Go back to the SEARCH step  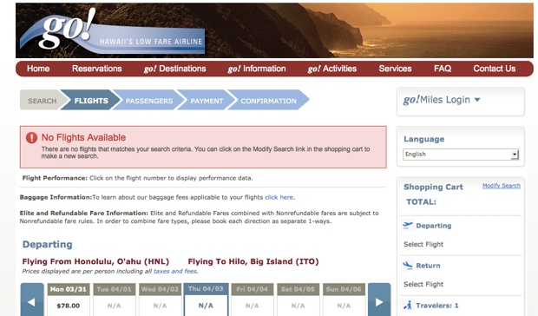click(42, 101)
